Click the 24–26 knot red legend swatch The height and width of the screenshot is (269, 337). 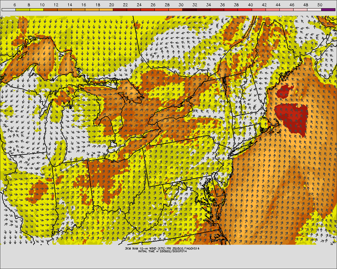[x=148, y=10]
